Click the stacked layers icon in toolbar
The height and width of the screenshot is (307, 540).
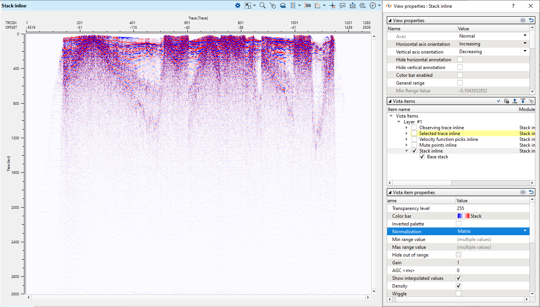[x=283, y=5]
